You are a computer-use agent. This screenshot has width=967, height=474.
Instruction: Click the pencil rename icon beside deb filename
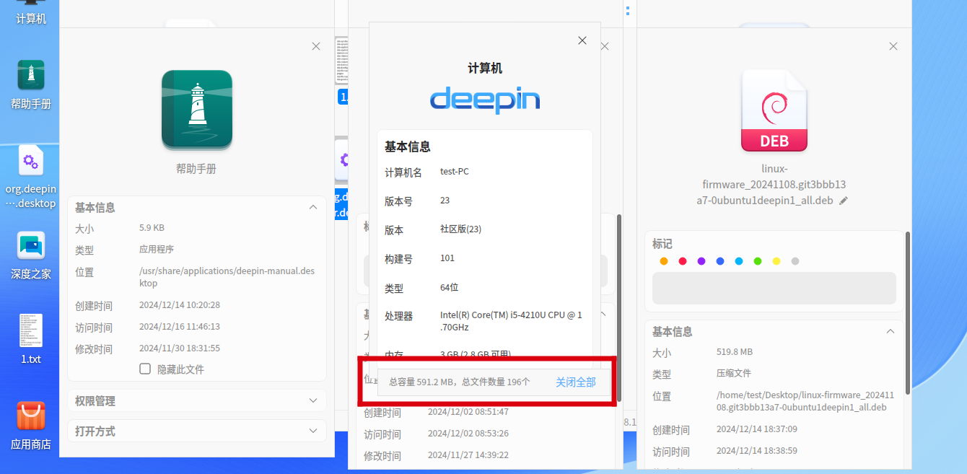[x=844, y=201]
